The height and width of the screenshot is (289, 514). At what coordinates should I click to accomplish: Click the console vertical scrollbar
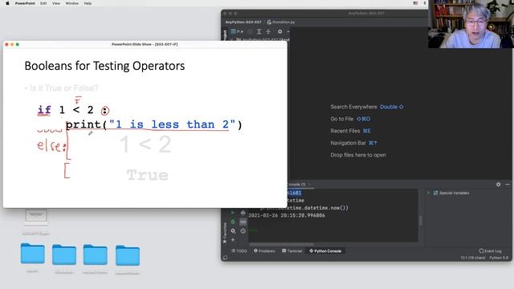(x=420, y=221)
